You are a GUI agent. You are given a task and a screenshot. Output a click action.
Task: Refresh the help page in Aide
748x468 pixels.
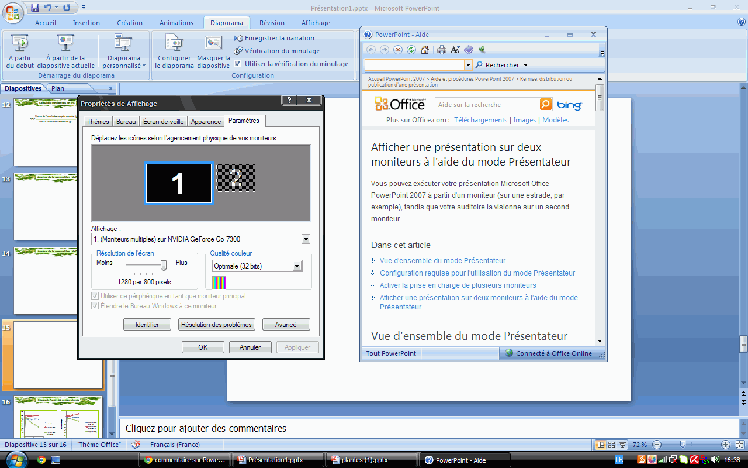coord(411,50)
